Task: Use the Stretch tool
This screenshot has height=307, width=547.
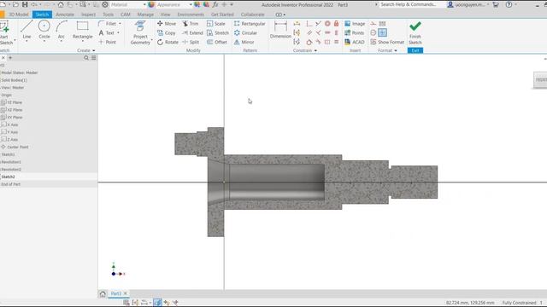Action: pos(218,32)
